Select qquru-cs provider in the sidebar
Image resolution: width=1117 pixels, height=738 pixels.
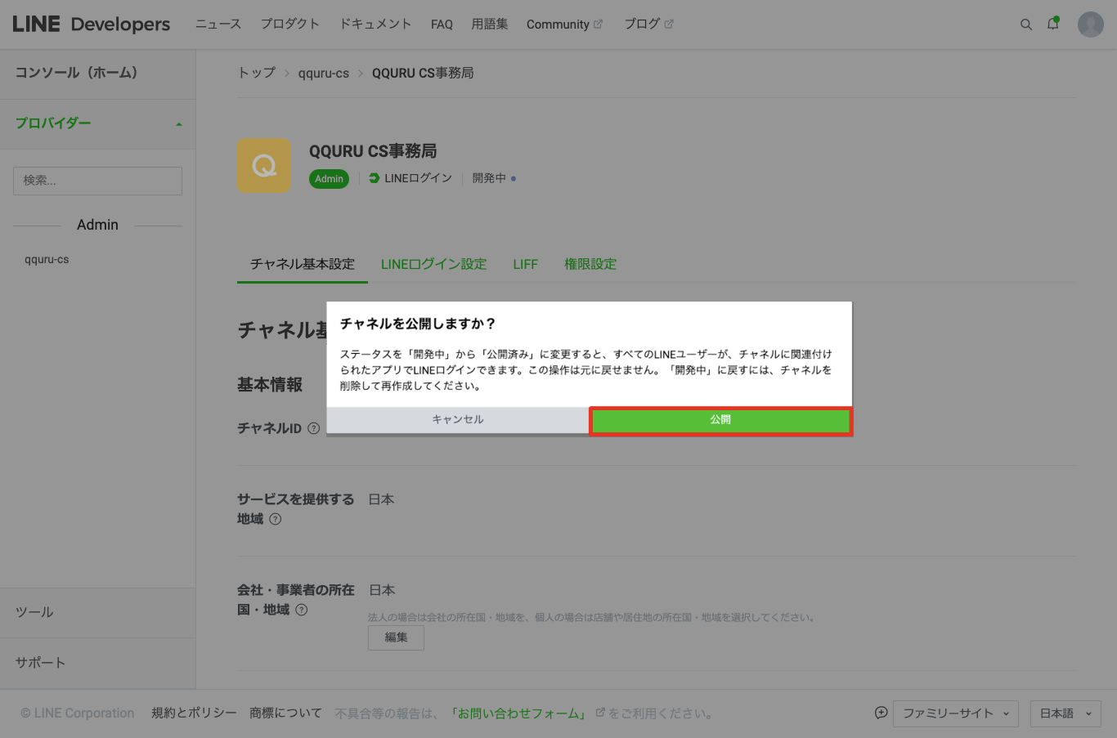pos(47,260)
